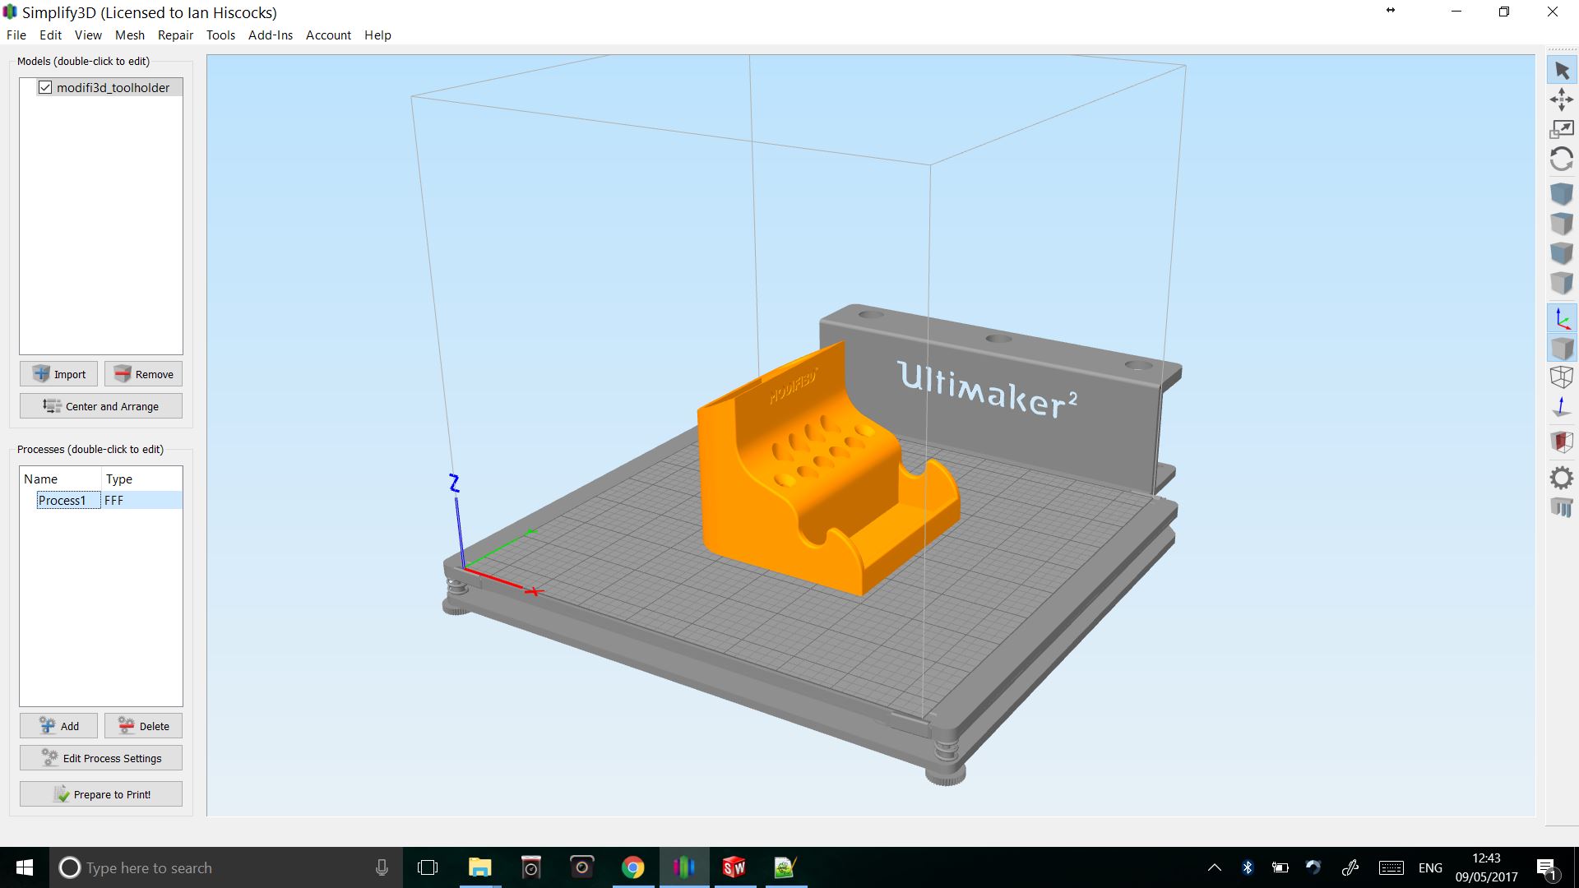
Task: Show hidden system tray icons chevron
Action: (x=1214, y=867)
